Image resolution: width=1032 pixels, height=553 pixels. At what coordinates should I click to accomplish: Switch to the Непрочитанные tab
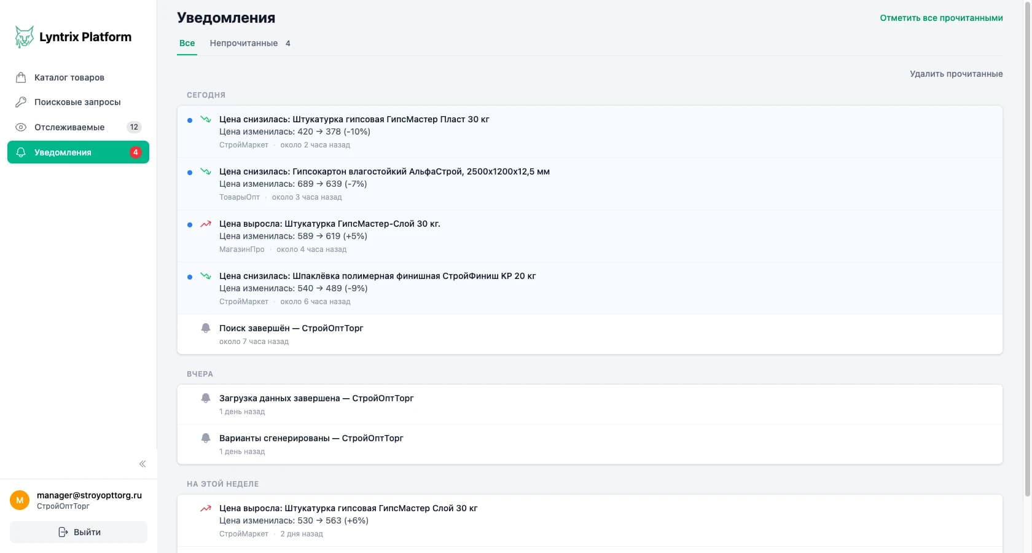(x=249, y=43)
